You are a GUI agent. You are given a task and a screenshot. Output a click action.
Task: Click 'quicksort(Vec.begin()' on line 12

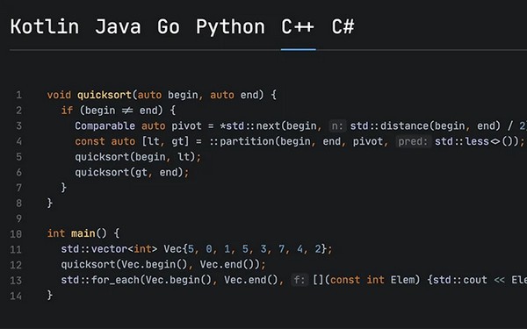(124, 265)
